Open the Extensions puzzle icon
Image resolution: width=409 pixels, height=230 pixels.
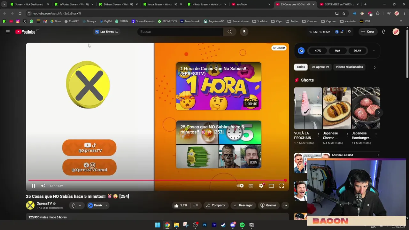click(x=377, y=13)
